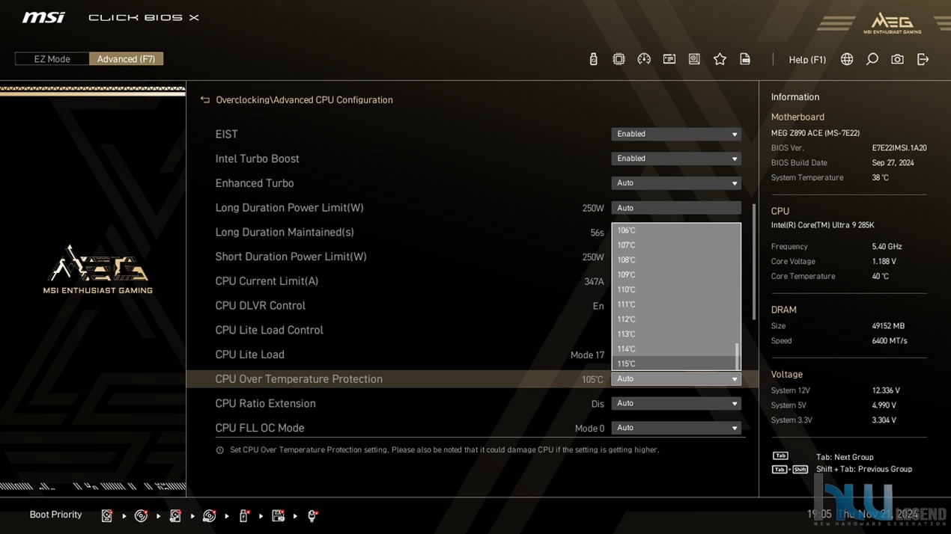
Task: Take a screenshot with the camera icon
Action: click(897, 59)
